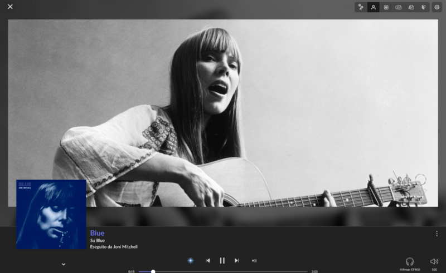This screenshot has width=446, height=273.
Task: Open the album review view icon
Action: pos(399,7)
